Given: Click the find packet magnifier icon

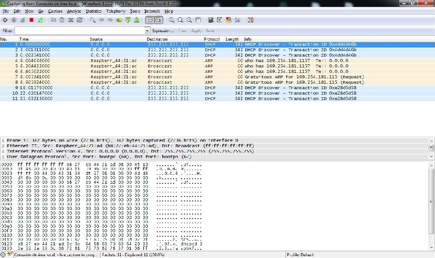Looking at the screenshot, I should pyautogui.click(x=92, y=20).
